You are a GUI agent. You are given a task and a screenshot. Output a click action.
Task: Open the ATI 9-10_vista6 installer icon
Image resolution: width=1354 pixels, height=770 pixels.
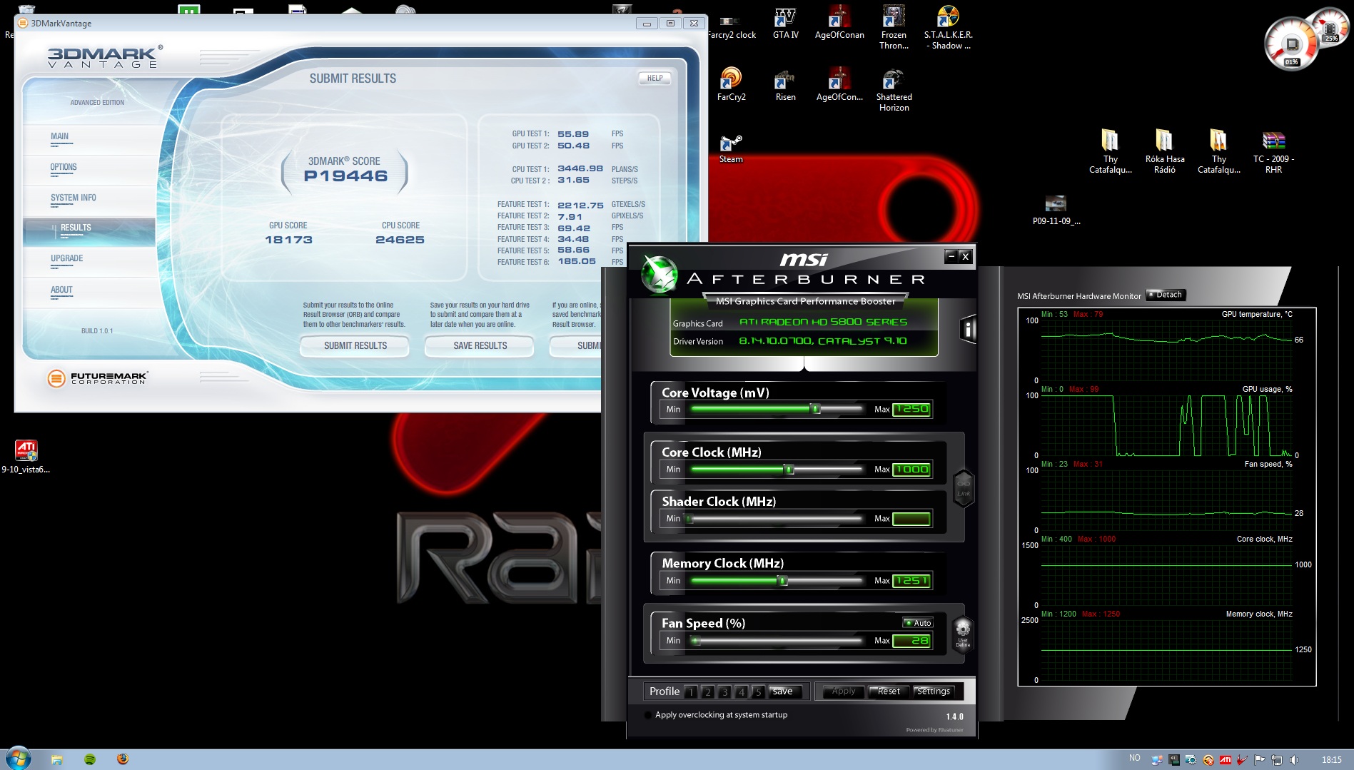[x=26, y=457]
